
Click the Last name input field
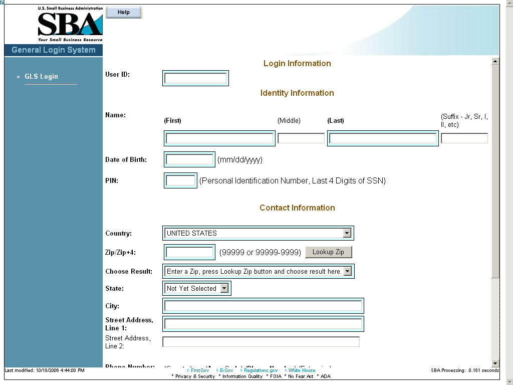pos(383,138)
